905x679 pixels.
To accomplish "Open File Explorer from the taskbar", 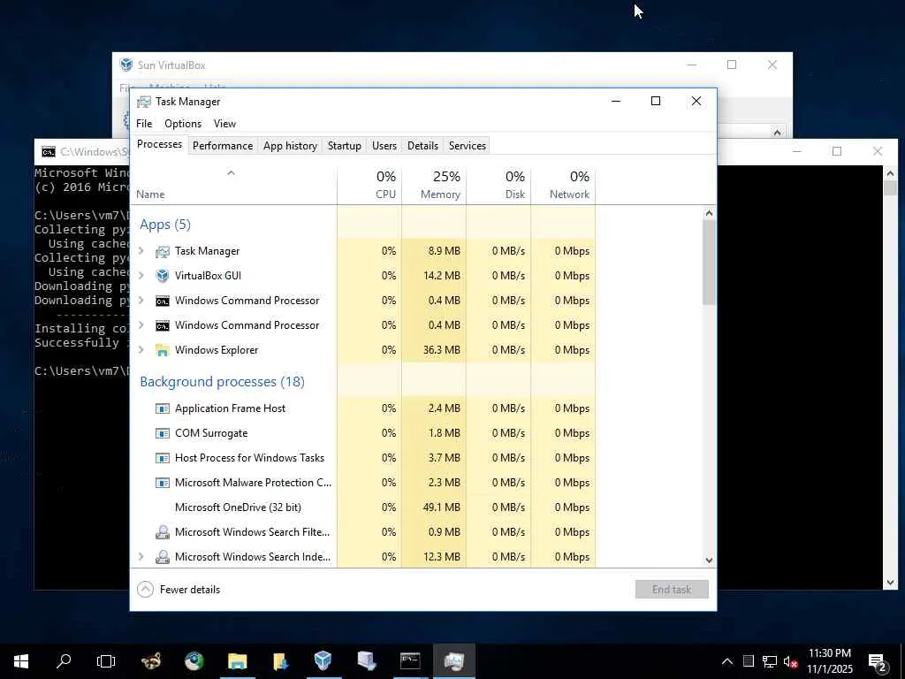I will (237, 661).
